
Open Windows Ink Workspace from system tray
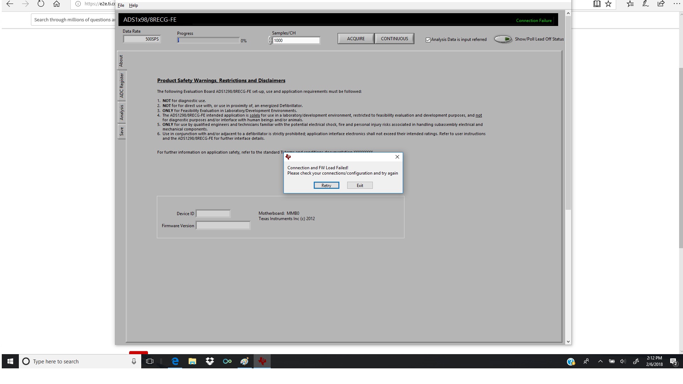click(636, 361)
